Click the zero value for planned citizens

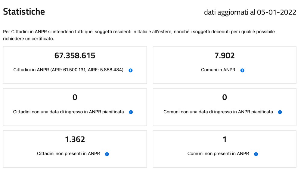tap(75, 97)
